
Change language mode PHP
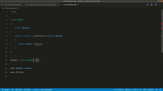click(145, 90)
